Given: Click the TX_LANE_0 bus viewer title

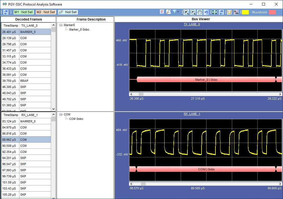Looking at the screenshot, I should [192, 24].
